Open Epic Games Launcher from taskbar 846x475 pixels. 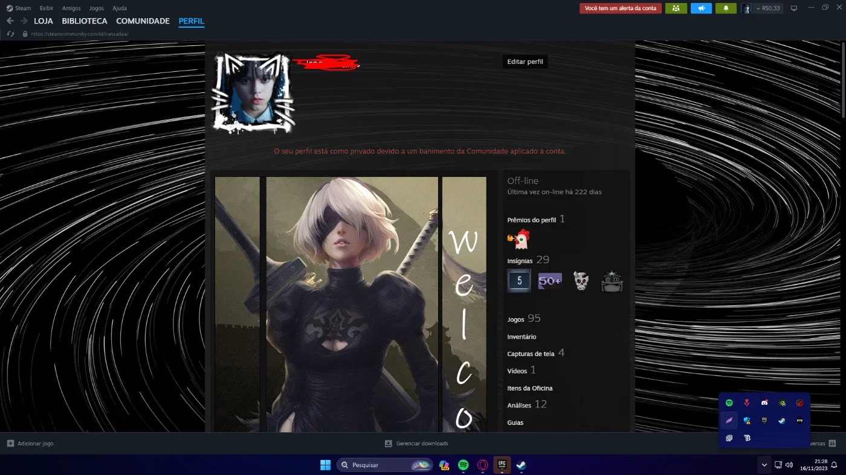[502, 465]
